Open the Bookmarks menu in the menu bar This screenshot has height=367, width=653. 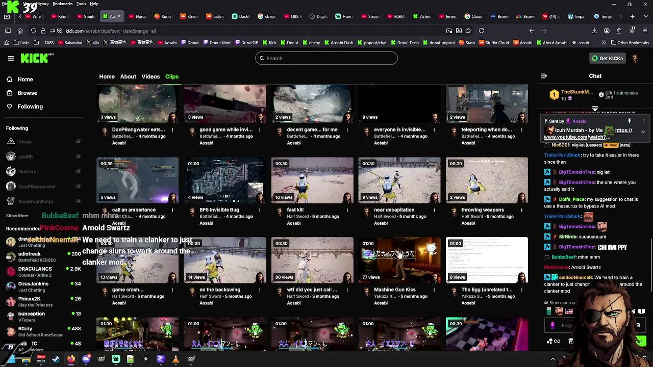62,4
